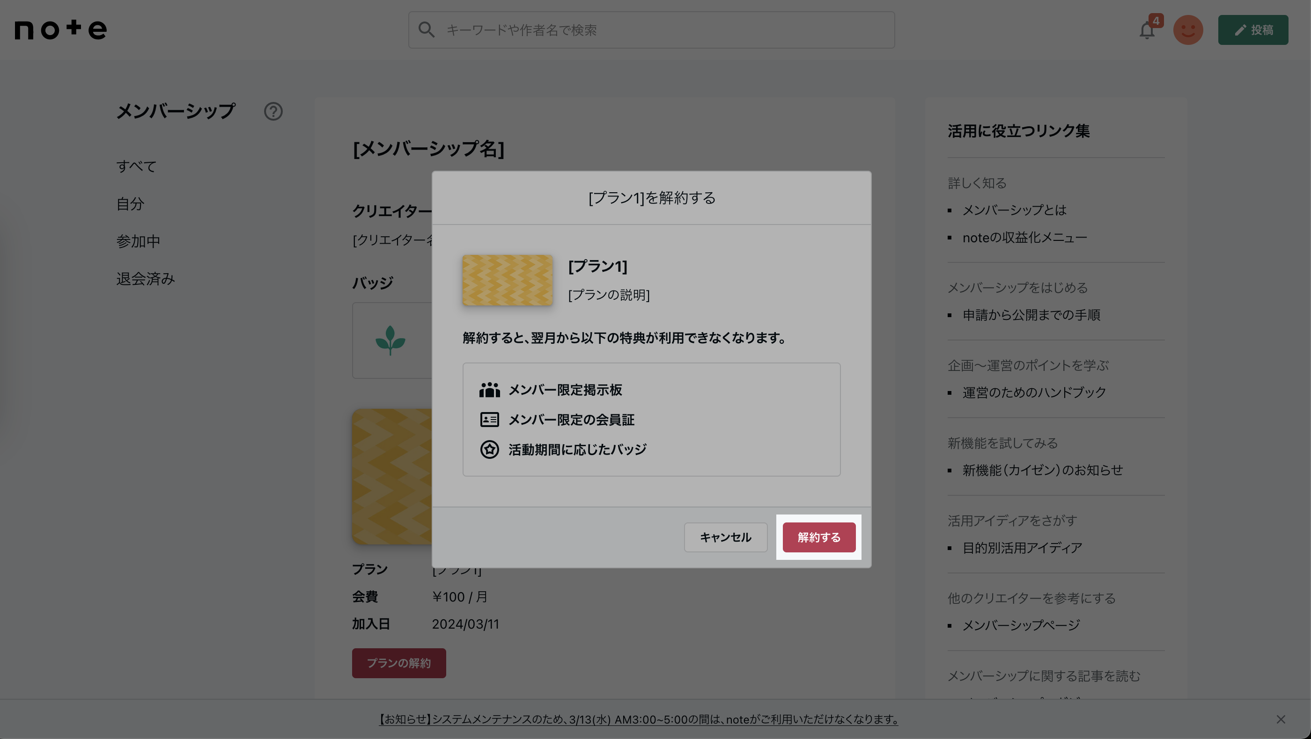This screenshot has height=739, width=1311.
Task: Open 運営のためのハンドブック link
Action: click(x=1034, y=392)
